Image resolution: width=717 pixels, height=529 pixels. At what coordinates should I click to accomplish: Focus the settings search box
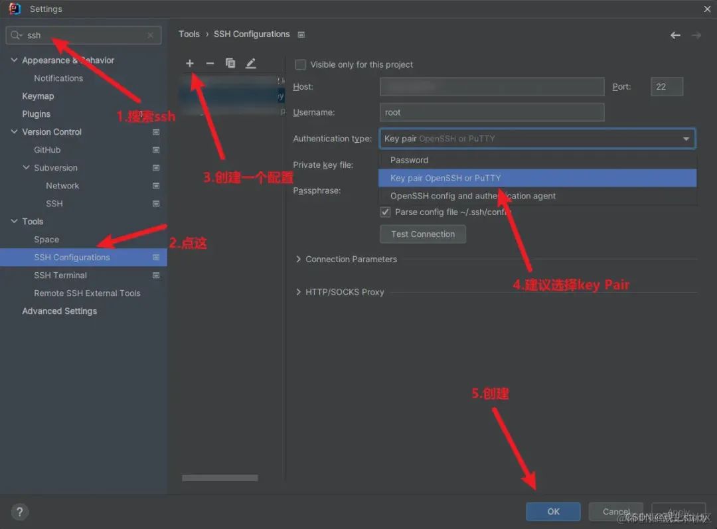(84, 35)
